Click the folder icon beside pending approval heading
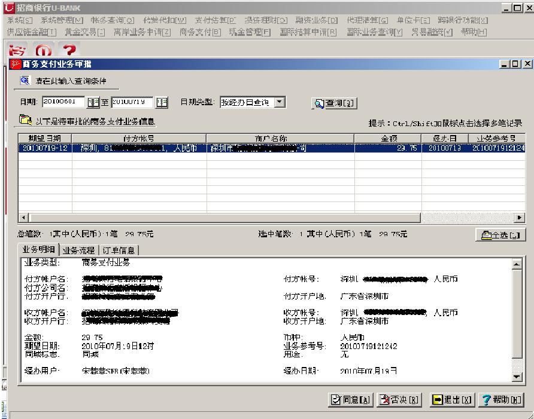Image resolution: width=534 pixels, height=419 pixels. click(x=26, y=121)
